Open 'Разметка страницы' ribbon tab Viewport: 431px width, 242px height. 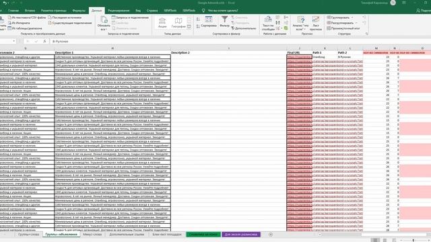click(54, 11)
